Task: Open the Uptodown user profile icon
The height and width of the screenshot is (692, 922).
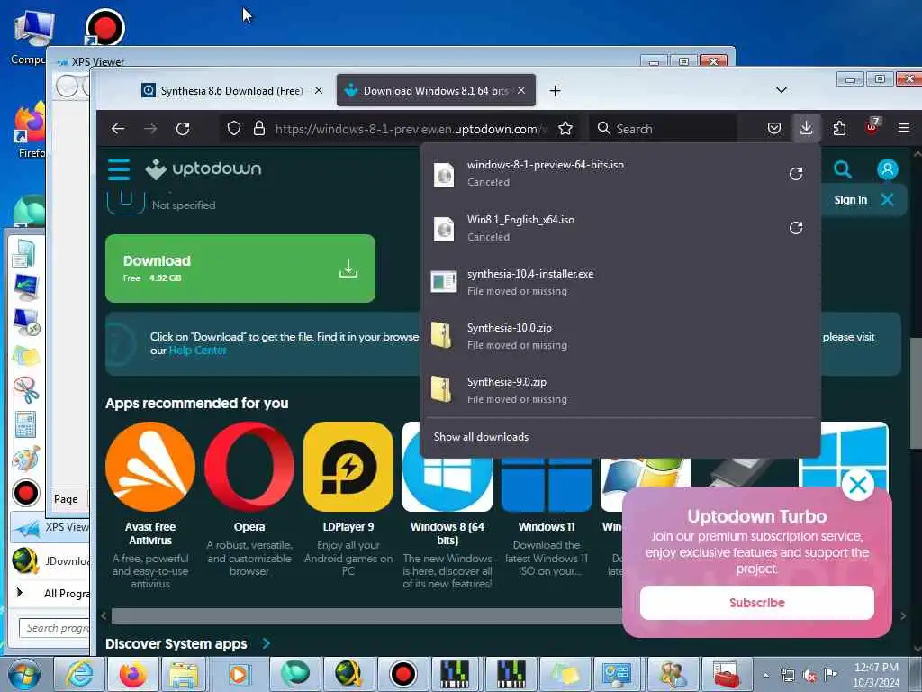Action: (x=887, y=169)
